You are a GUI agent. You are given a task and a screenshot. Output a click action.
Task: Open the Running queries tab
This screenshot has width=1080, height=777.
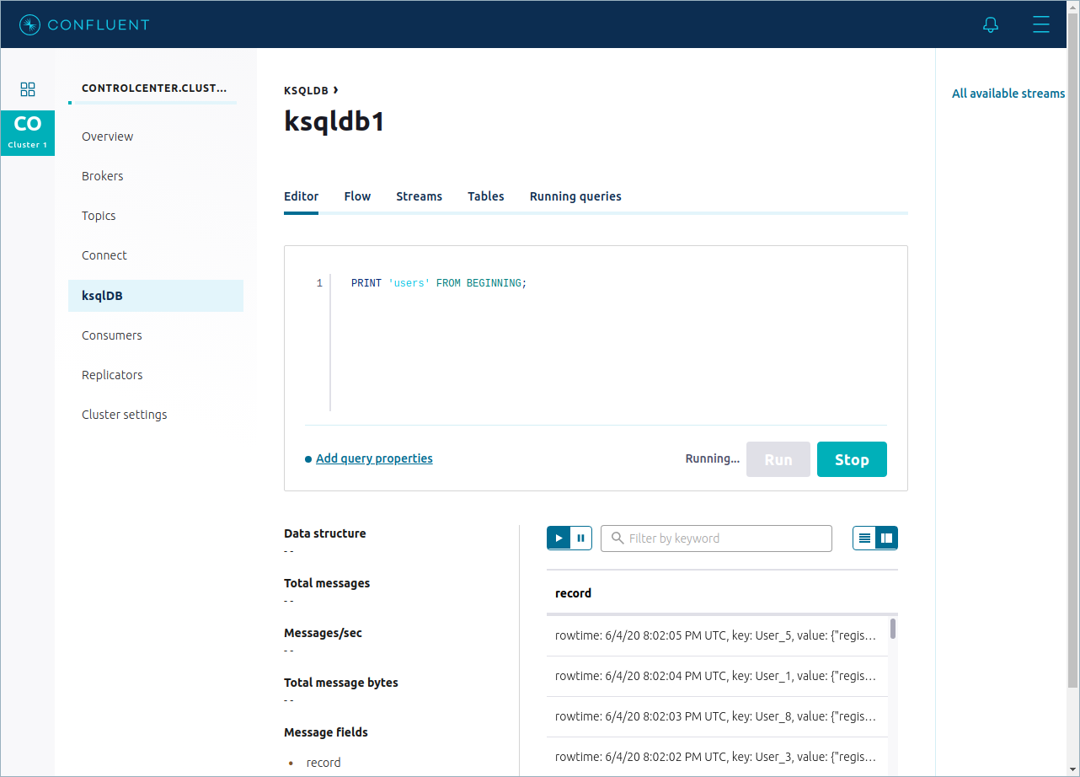[x=575, y=196]
